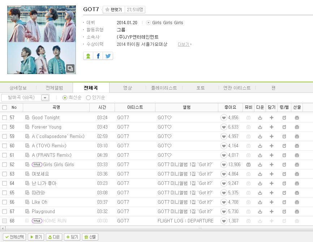Share via the green person icon

point(88,56)
